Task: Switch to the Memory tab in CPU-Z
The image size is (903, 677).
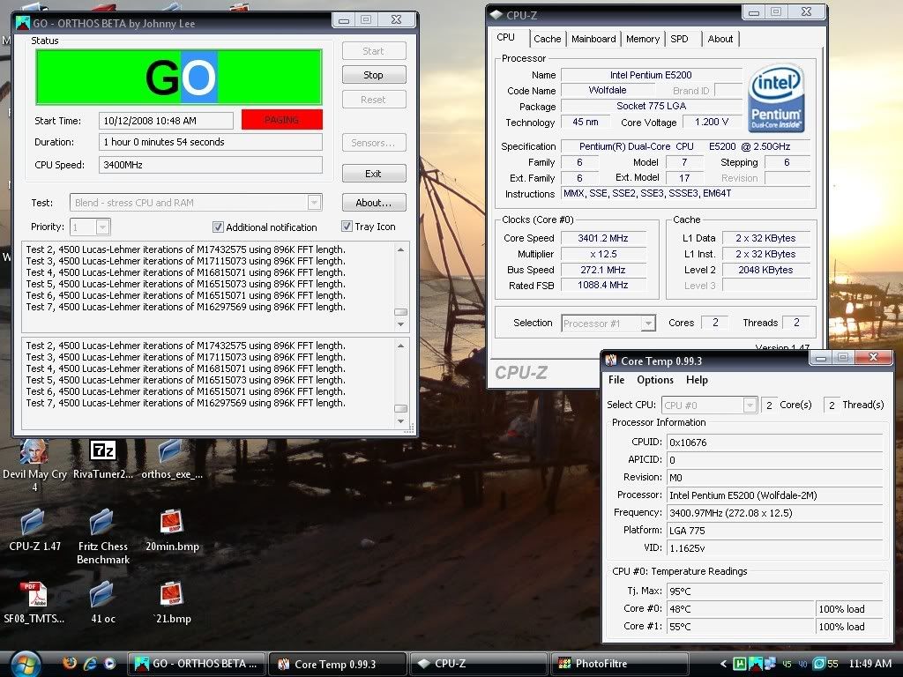Action: pos(642,39)
